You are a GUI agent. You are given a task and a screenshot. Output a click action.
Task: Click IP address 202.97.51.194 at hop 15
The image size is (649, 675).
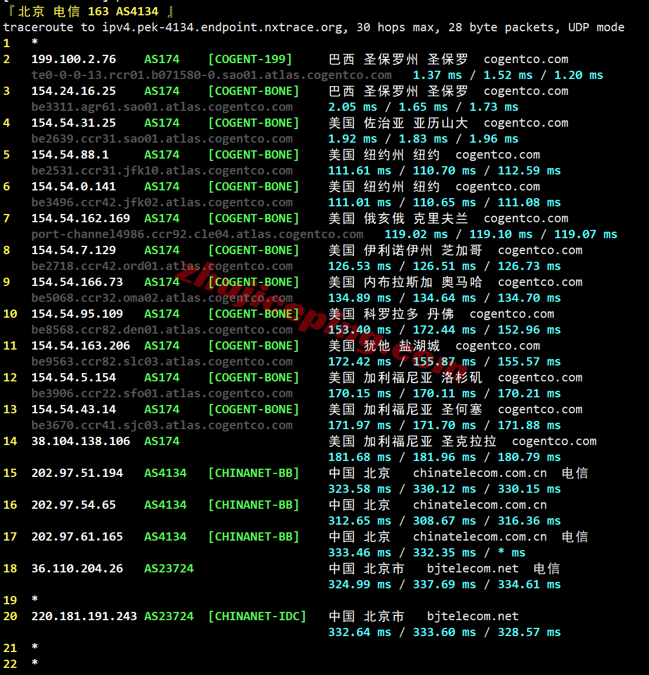77,473
